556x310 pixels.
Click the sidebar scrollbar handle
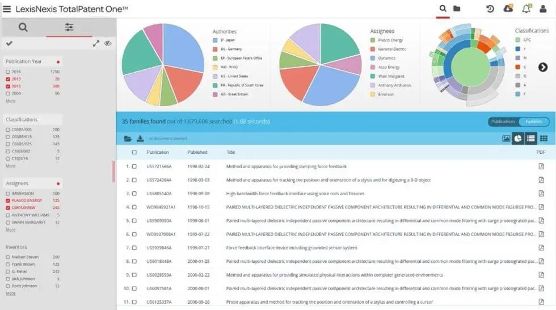pyautogui.click(x=113, y=171)
